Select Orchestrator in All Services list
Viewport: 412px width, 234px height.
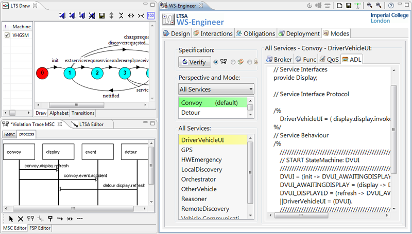198,179
